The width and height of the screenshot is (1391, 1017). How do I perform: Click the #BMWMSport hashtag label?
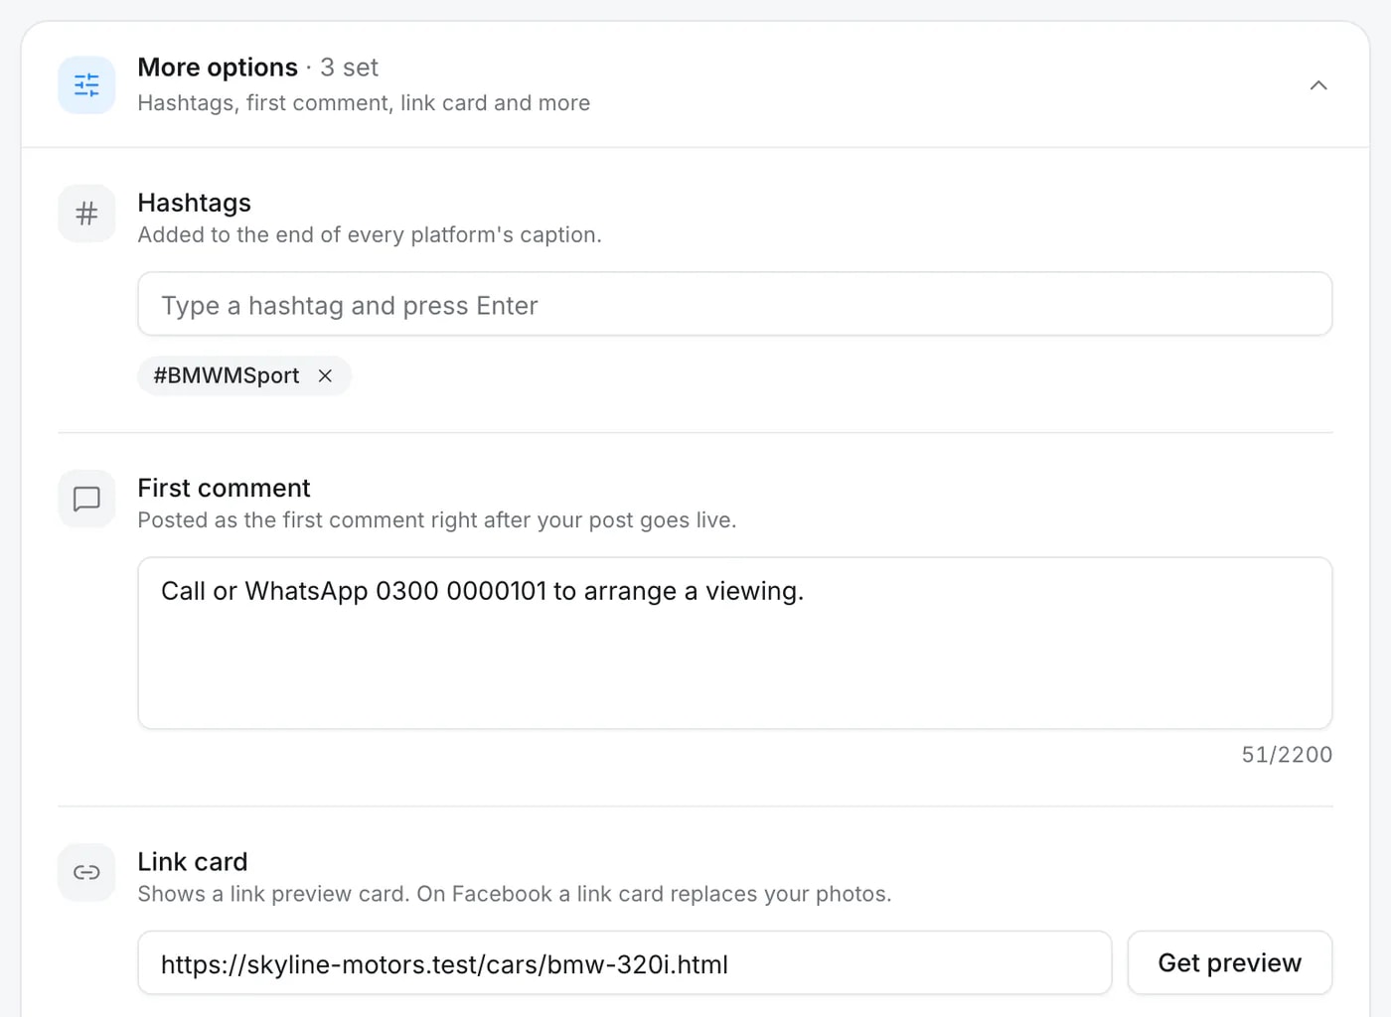point(227,375)
